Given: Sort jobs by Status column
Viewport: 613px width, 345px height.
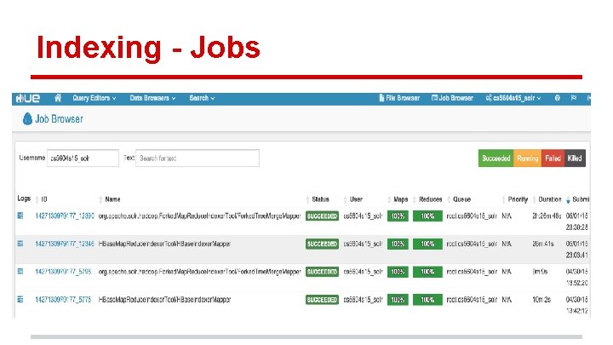Looking at the screenshot, I should coord(320,199).
